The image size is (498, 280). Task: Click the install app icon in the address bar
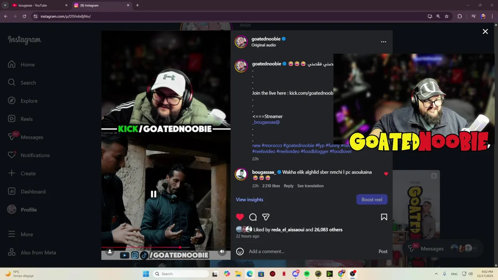coord(430,16)
